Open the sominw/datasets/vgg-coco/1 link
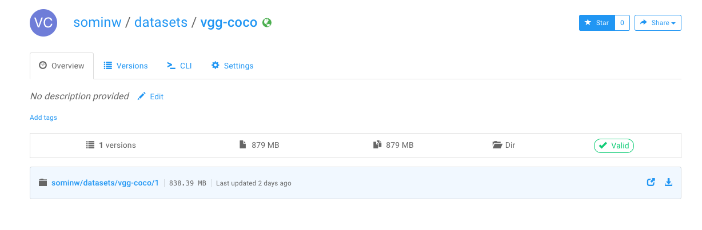The height and width of the screenshot is (230, 702). click(x=105, y=183)
